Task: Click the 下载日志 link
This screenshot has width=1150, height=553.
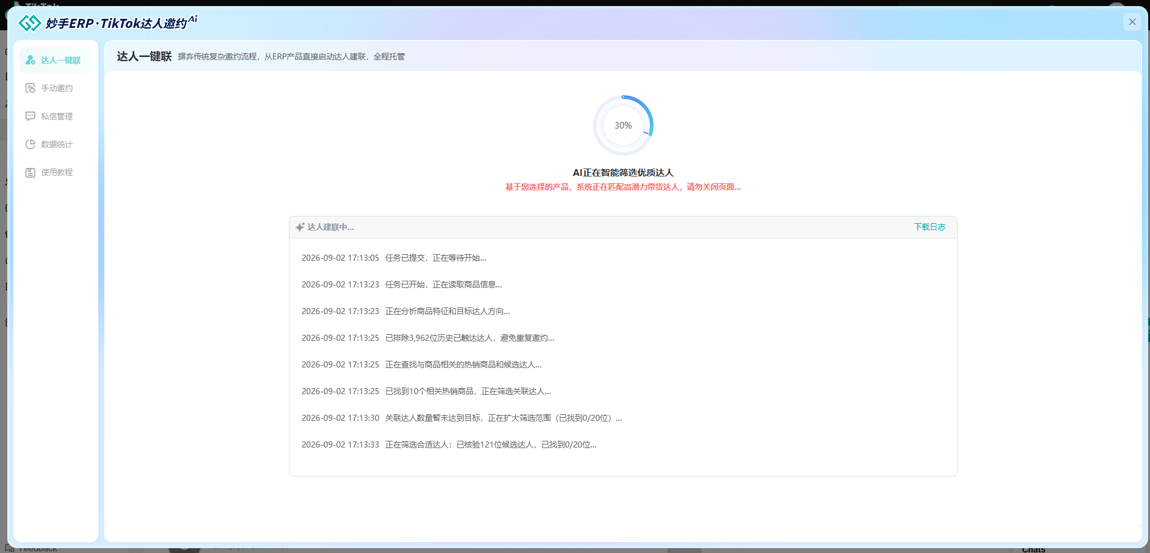Action: click(x=930, y=227)
